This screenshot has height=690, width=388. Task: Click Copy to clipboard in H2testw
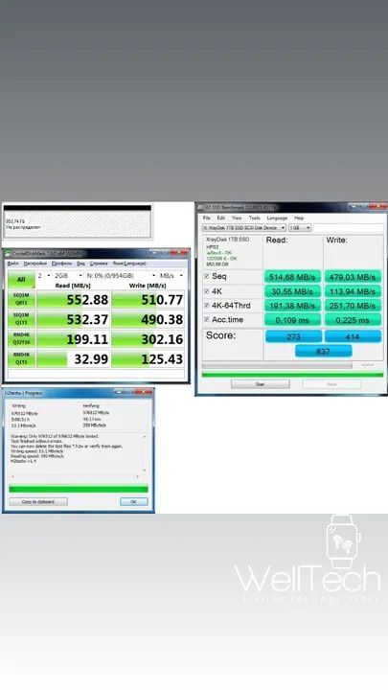38,501
